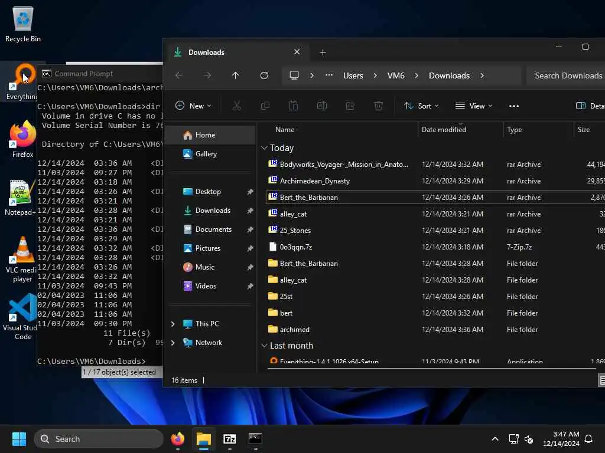Open the Visual Studio Code desktop shortcut
Image resolution: width=605 pixels, height=453 pixels.
(x=21, y=317)
